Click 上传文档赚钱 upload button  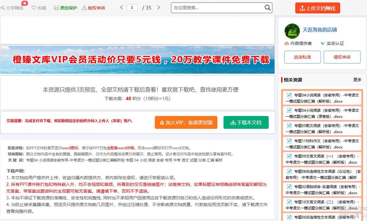point(317,8)
